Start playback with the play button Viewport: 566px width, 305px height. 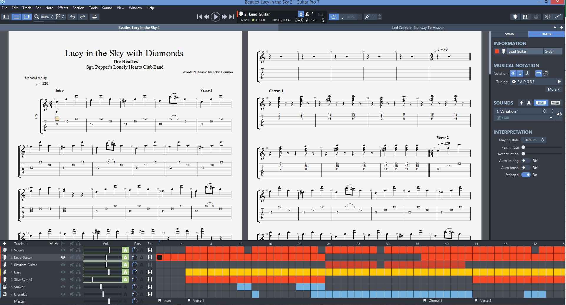(216, 17)
